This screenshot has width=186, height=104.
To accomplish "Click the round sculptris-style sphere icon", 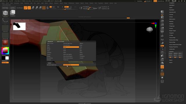I will (48, 8).
